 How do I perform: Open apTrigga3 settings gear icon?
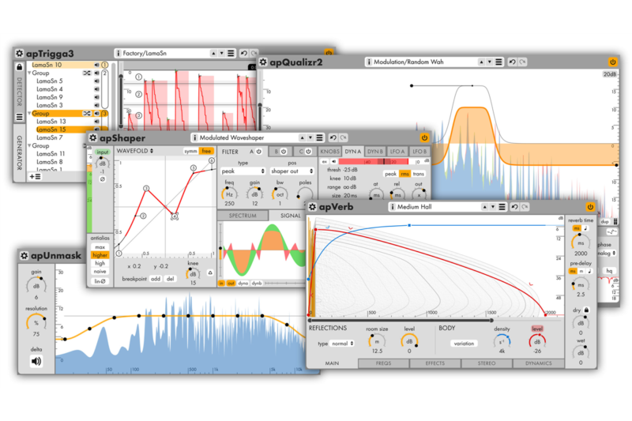(x=19, y=54)
